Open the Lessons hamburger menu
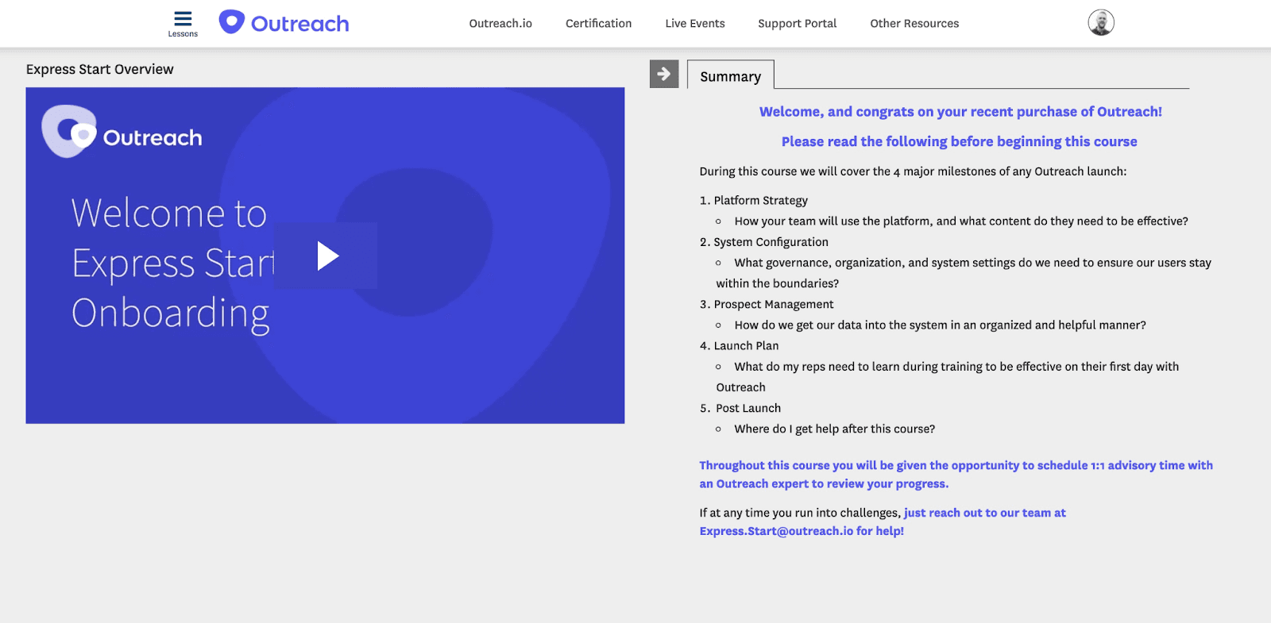 pyautogui.click(x=183, y=23)
